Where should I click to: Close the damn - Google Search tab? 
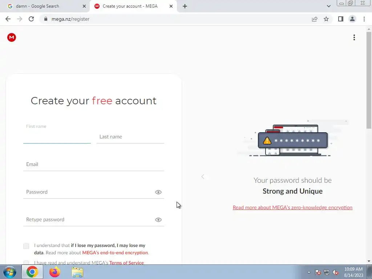84,6
